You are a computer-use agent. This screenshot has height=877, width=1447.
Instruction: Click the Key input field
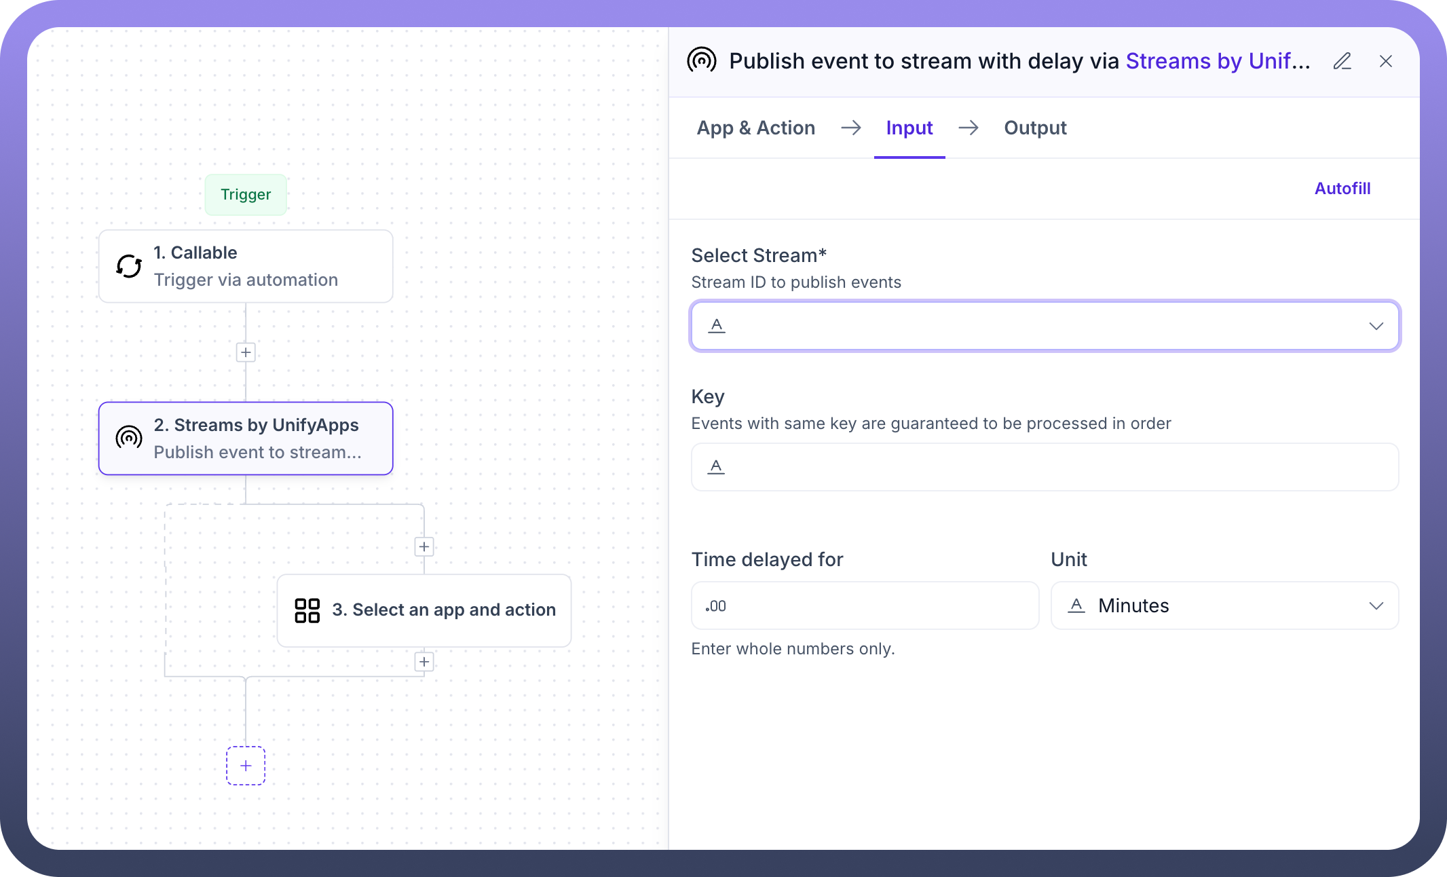[1045, 467]
